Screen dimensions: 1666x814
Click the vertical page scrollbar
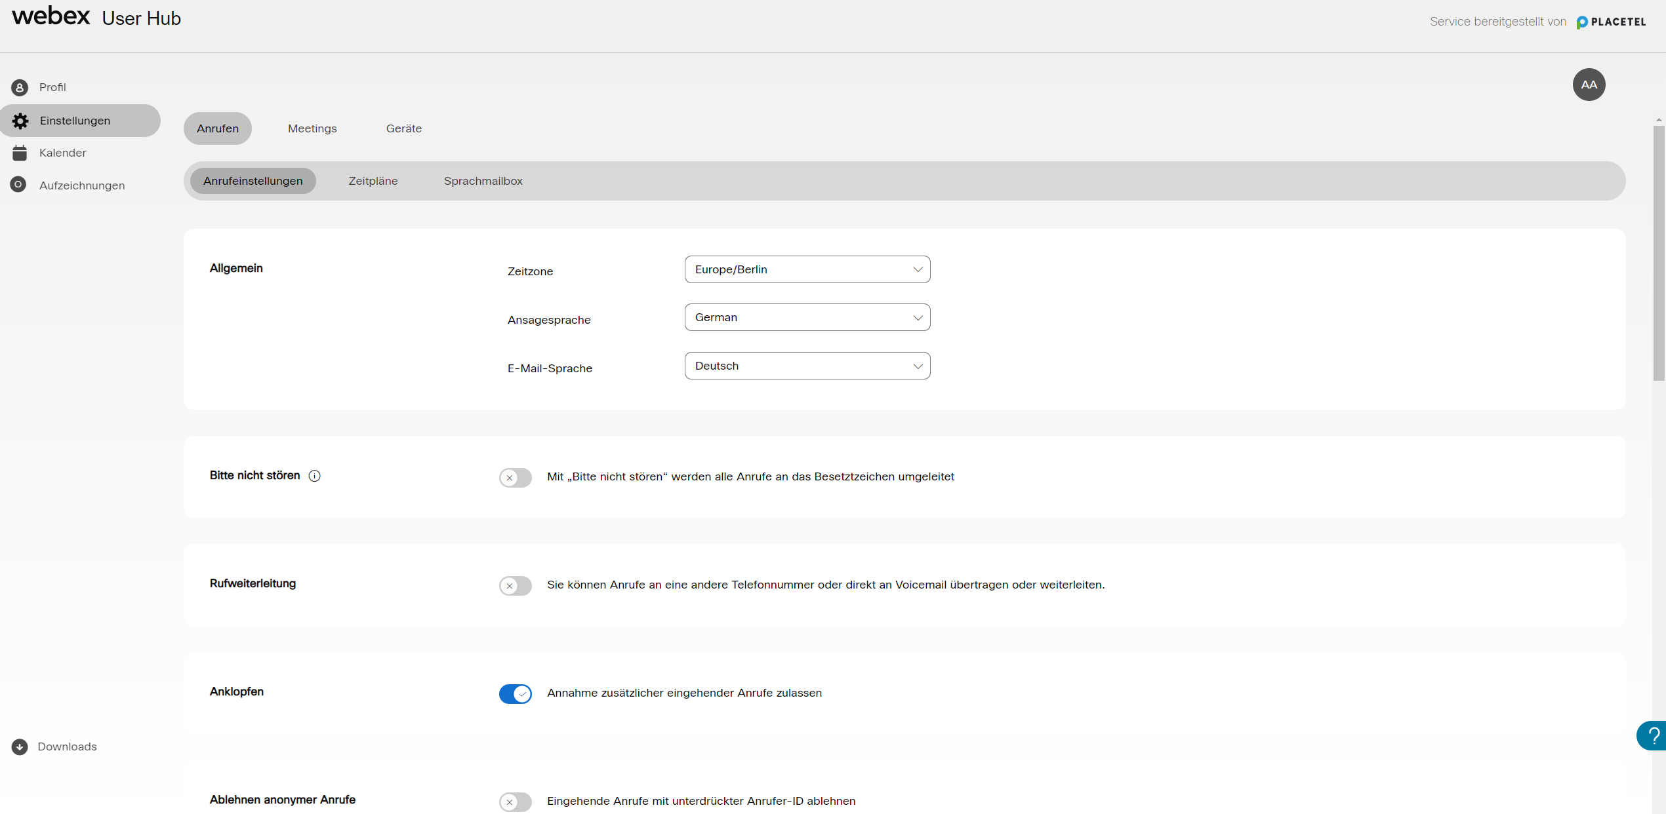pos(1659,252)
